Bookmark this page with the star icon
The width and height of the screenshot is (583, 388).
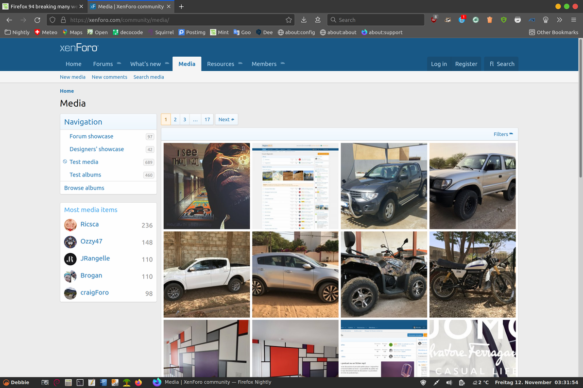[289, 20]
